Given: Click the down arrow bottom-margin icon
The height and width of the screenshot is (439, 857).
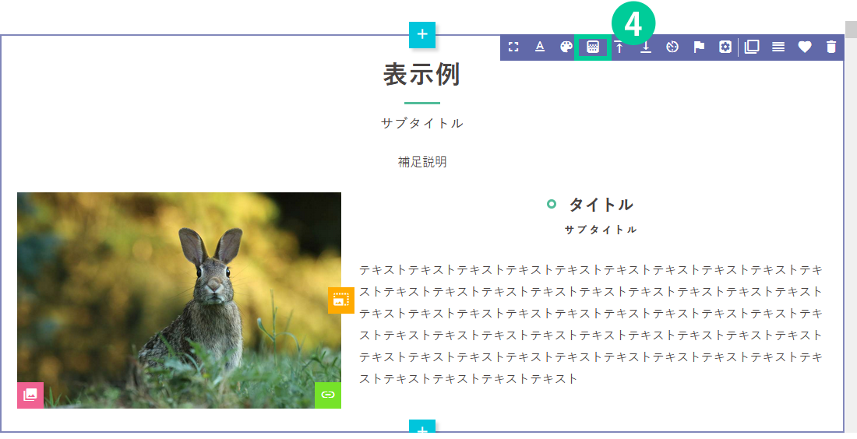Looking at the screenshot, I should pyautogui.click(x=646, y=47).
